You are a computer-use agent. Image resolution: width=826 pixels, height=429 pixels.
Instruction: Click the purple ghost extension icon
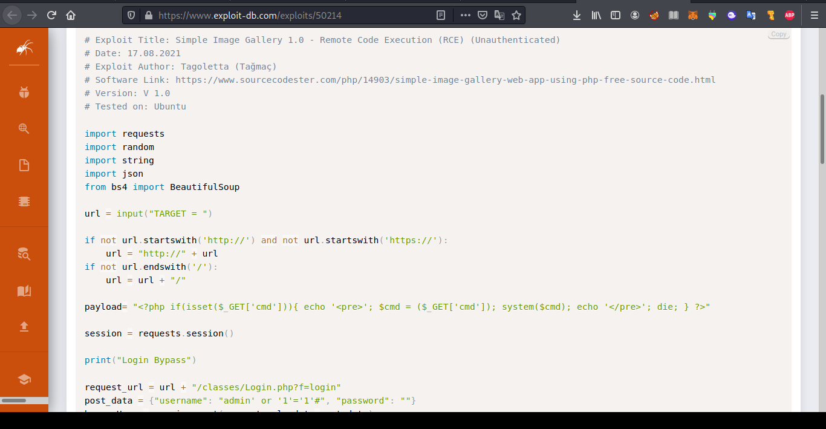pos(732,15)
